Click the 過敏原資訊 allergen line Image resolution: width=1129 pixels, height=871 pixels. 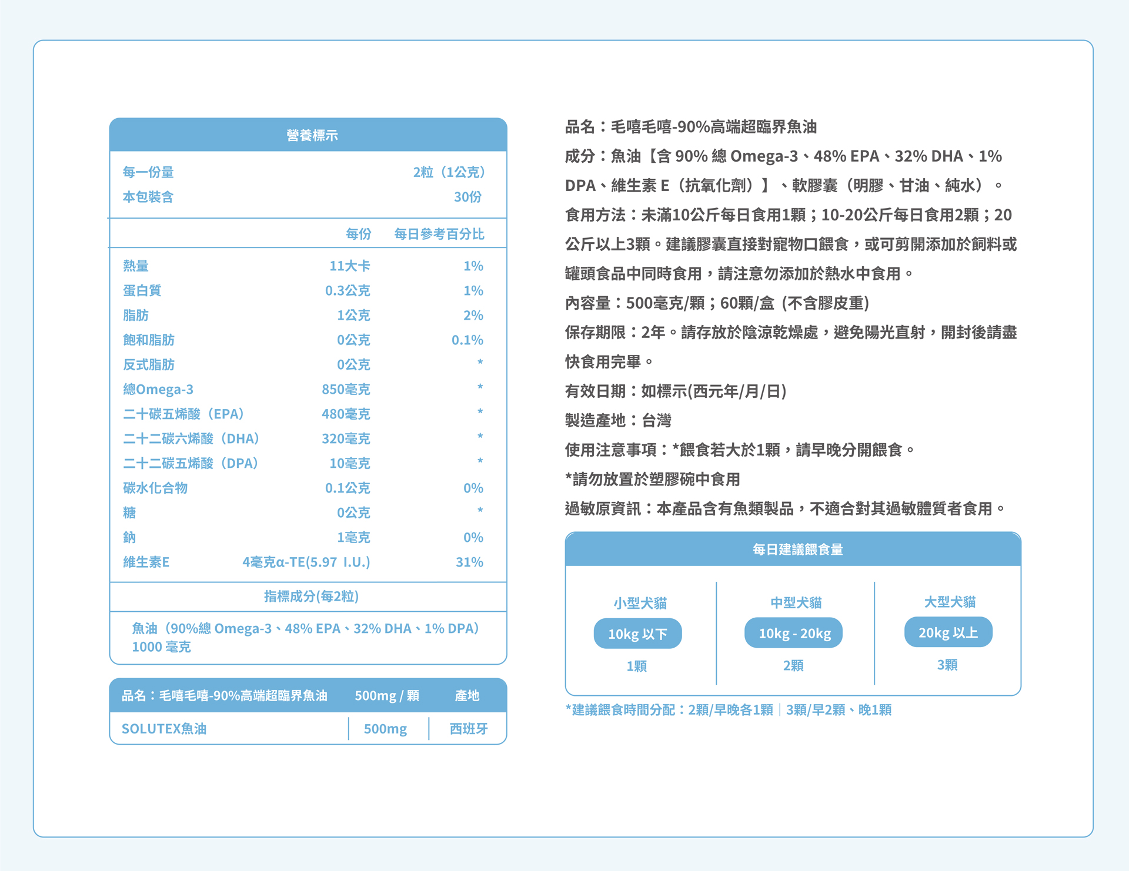[x=786, y=509]
